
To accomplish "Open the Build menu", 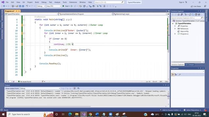I will coord(37,2).
